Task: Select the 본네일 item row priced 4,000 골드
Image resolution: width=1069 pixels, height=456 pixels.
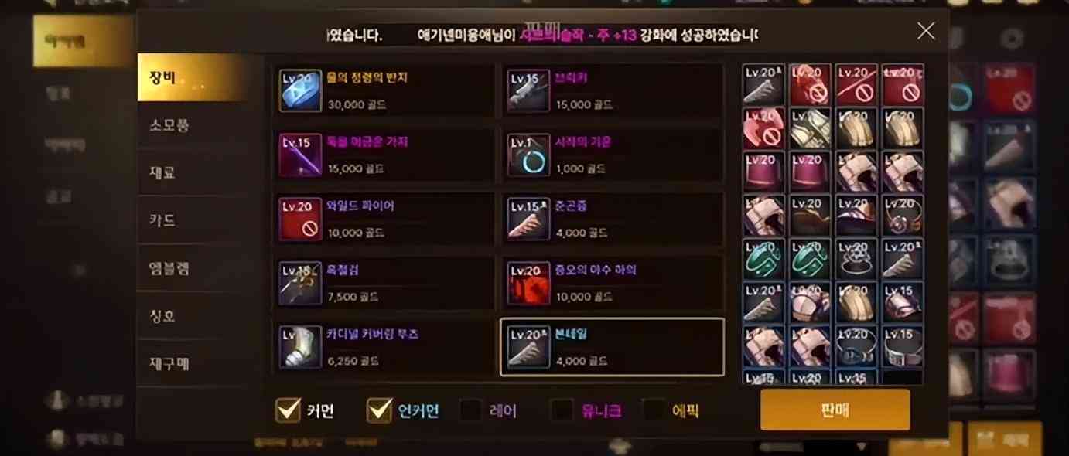Action: tap(613, 347)
